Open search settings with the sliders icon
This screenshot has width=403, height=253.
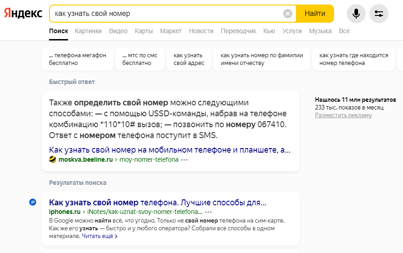point(379,14)
